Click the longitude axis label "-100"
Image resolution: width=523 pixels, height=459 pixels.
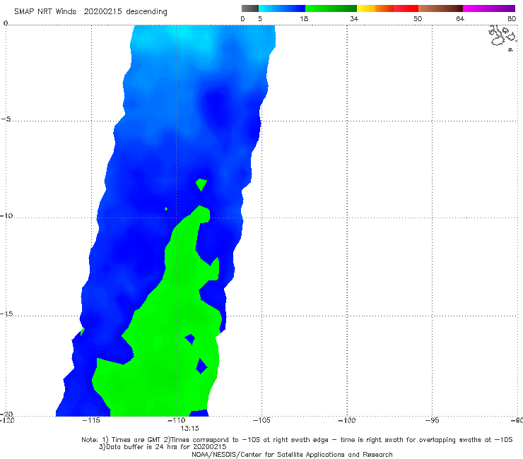pos(346,420)
